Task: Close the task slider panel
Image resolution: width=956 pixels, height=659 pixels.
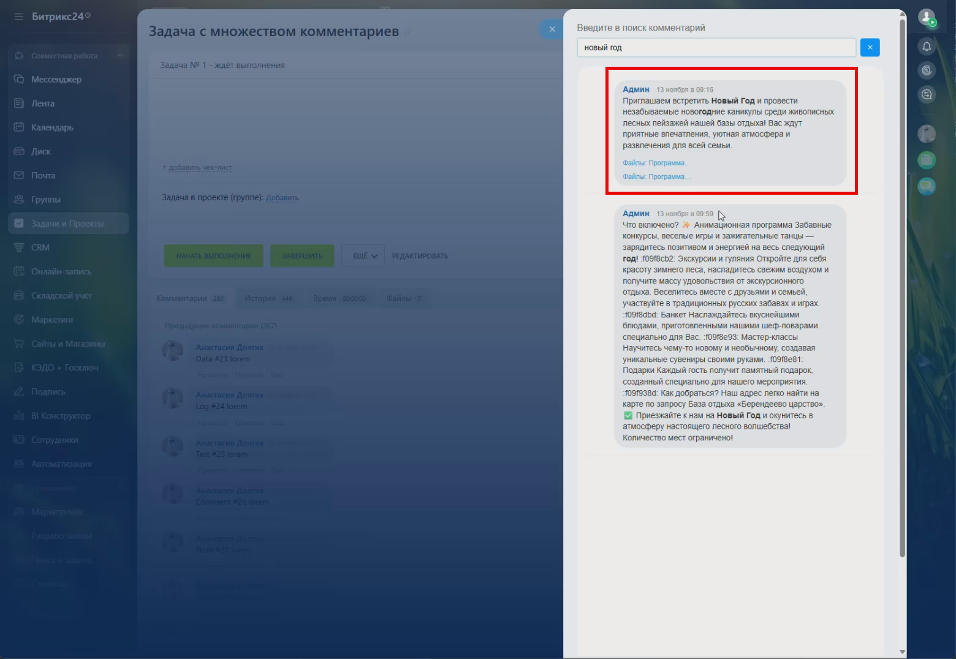Action: pyautogui.click(x=552, y=29)
